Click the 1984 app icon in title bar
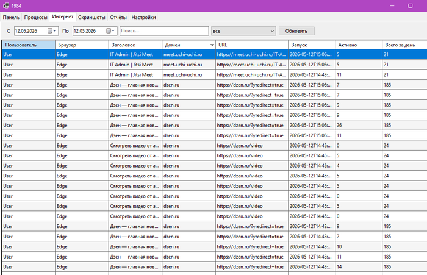This screenshot has height=275, width=427. [x=5, y=5]
